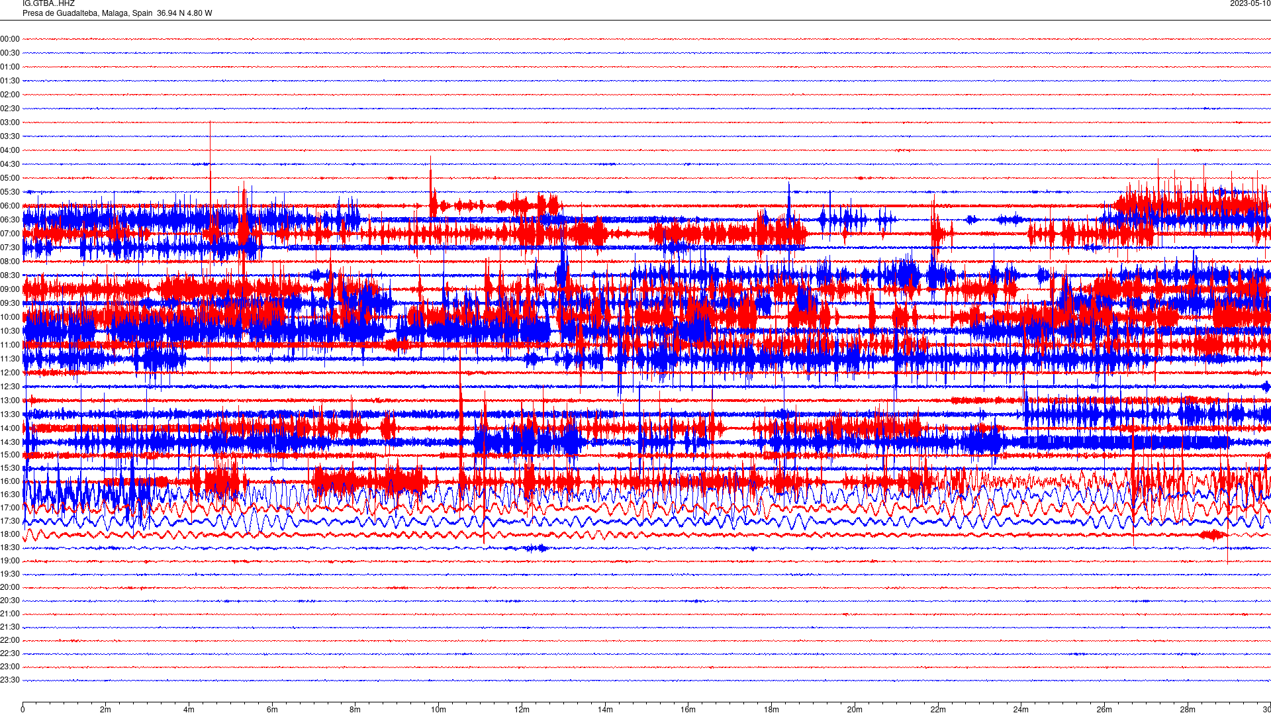This screenshot has height=715, width=1271.
Task: Select the 20:00 time row label
Action: [x=10, y=587]
